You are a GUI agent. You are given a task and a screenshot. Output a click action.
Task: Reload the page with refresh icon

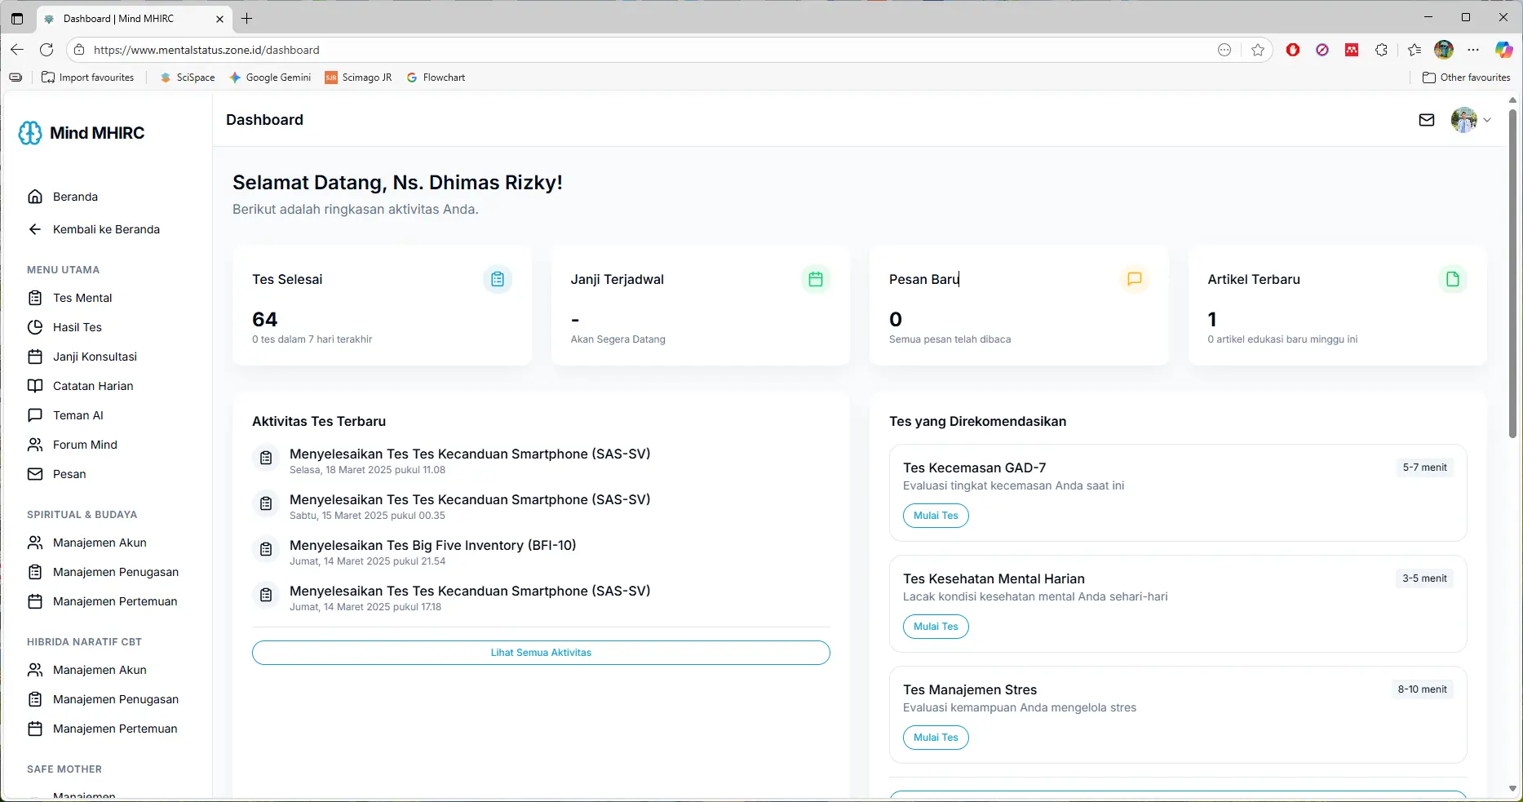coord(46,50)
